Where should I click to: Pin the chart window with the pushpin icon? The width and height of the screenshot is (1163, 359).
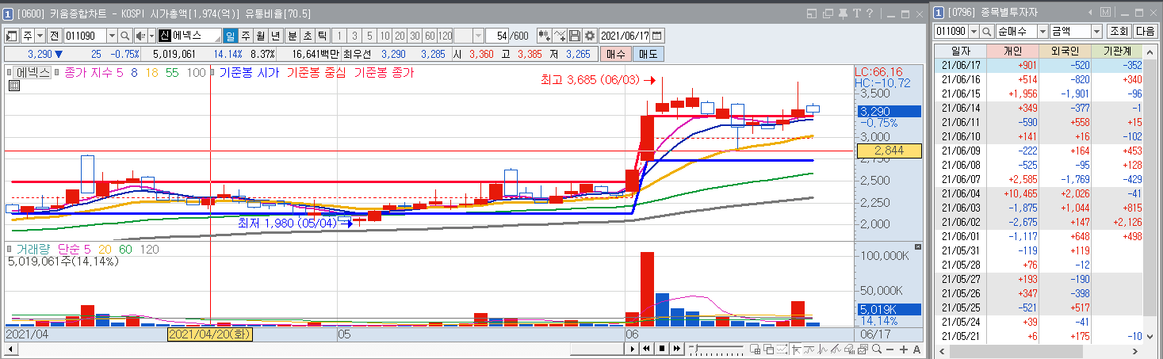coord(843,13)
